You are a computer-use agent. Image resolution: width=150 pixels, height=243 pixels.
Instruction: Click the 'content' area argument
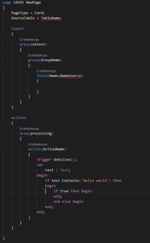[38, 44]
